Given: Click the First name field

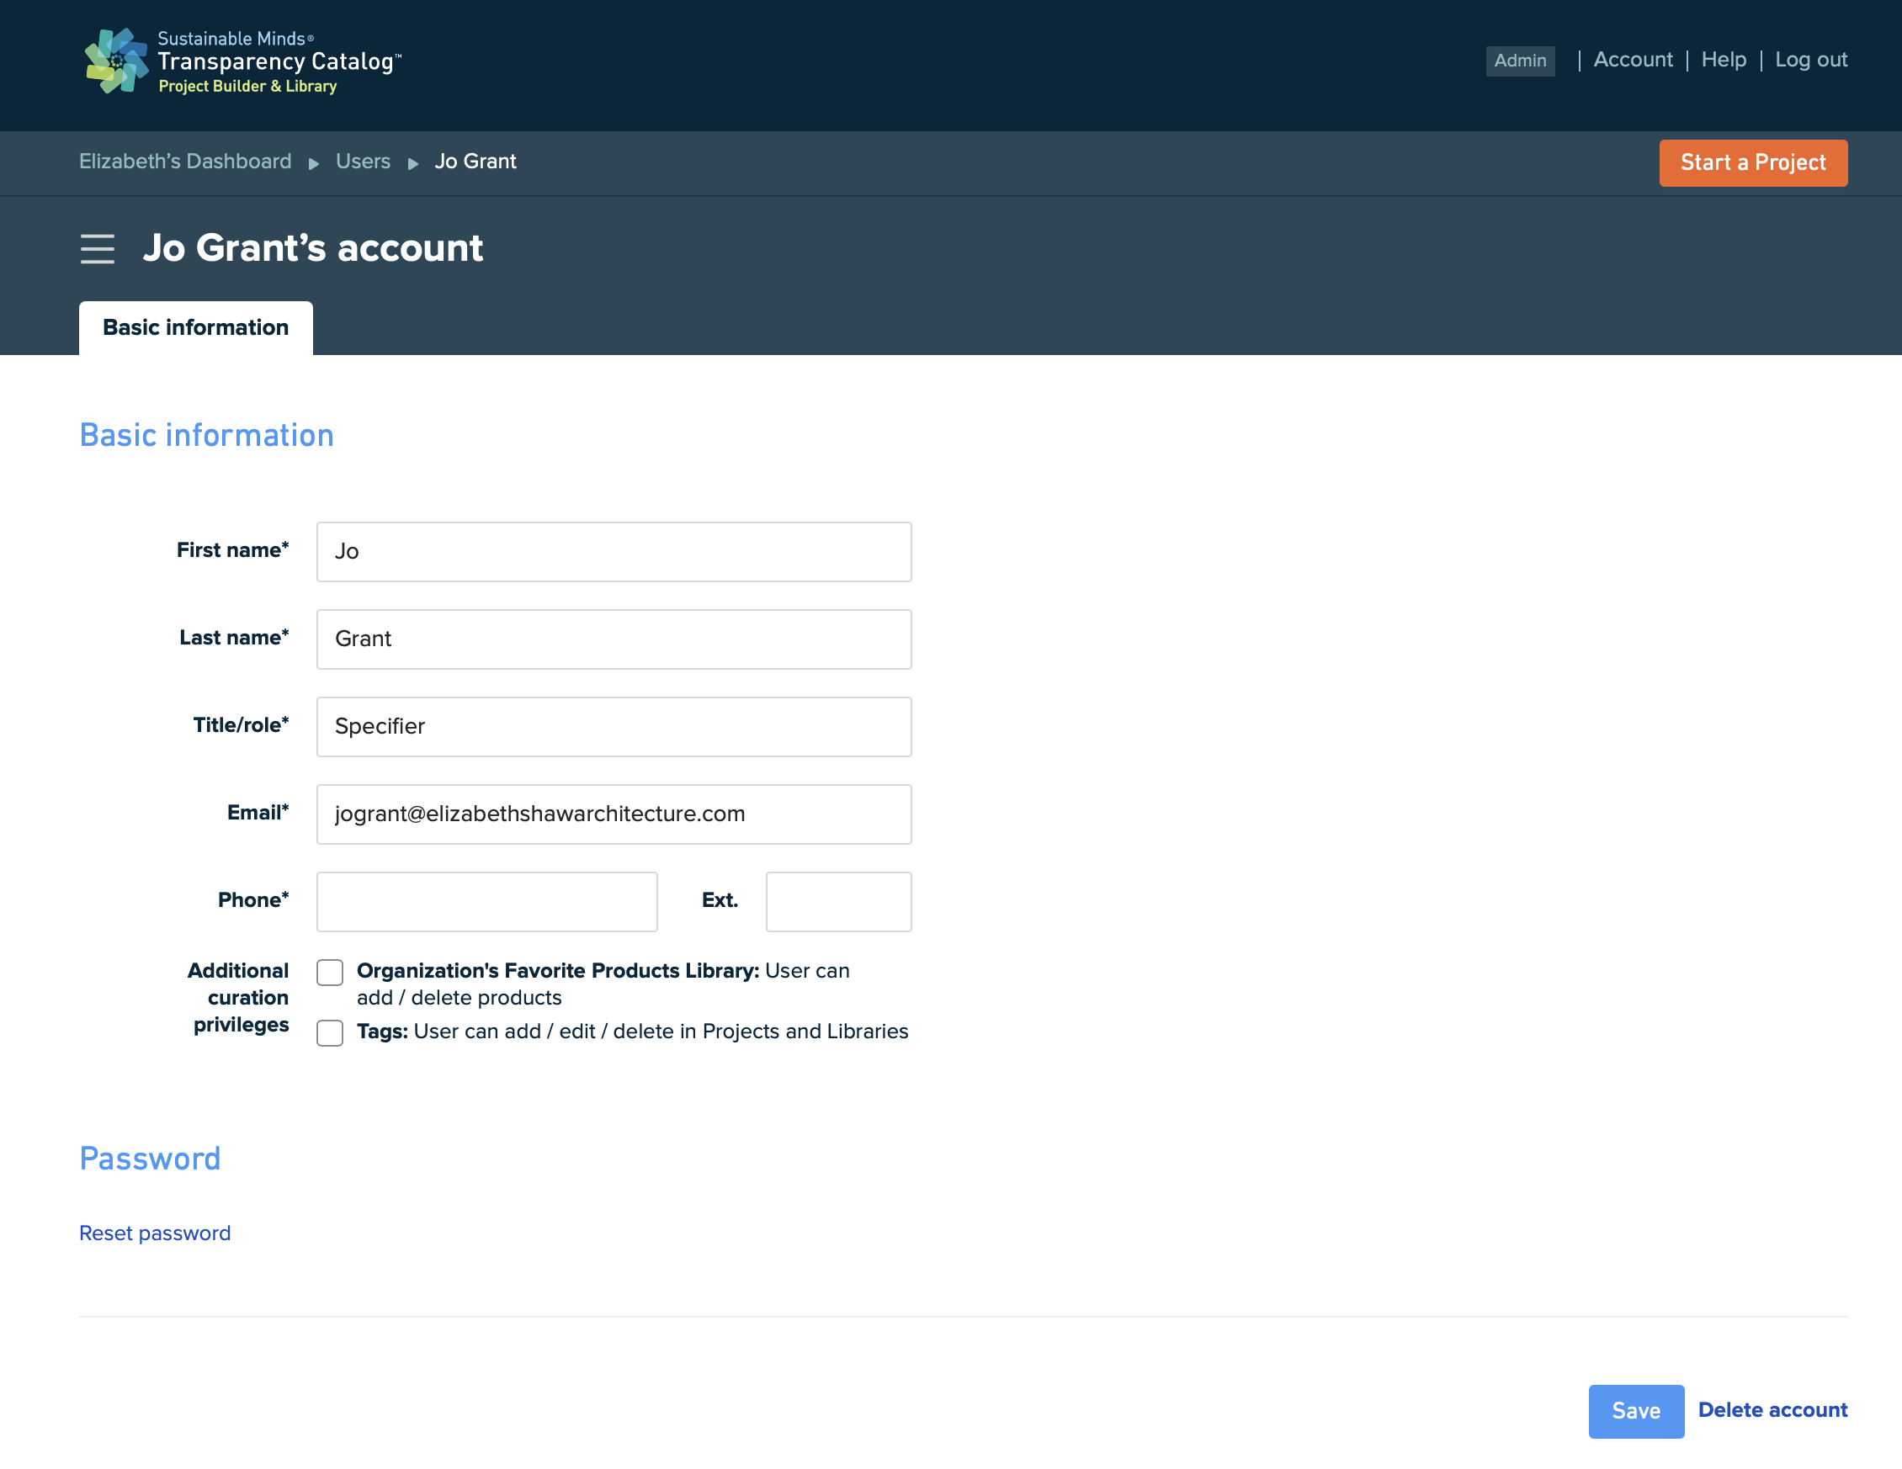Looking at the screenshot, I should [614, 551].
